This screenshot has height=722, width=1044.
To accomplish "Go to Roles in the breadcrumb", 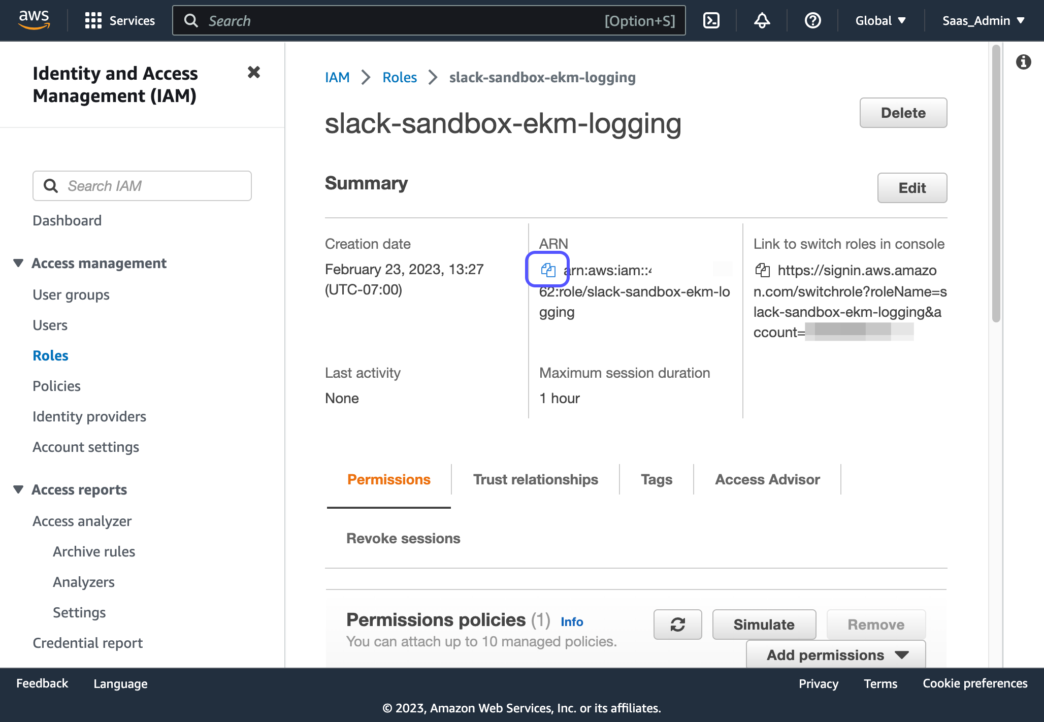I will pyautogui.click(x=399, y=77).
